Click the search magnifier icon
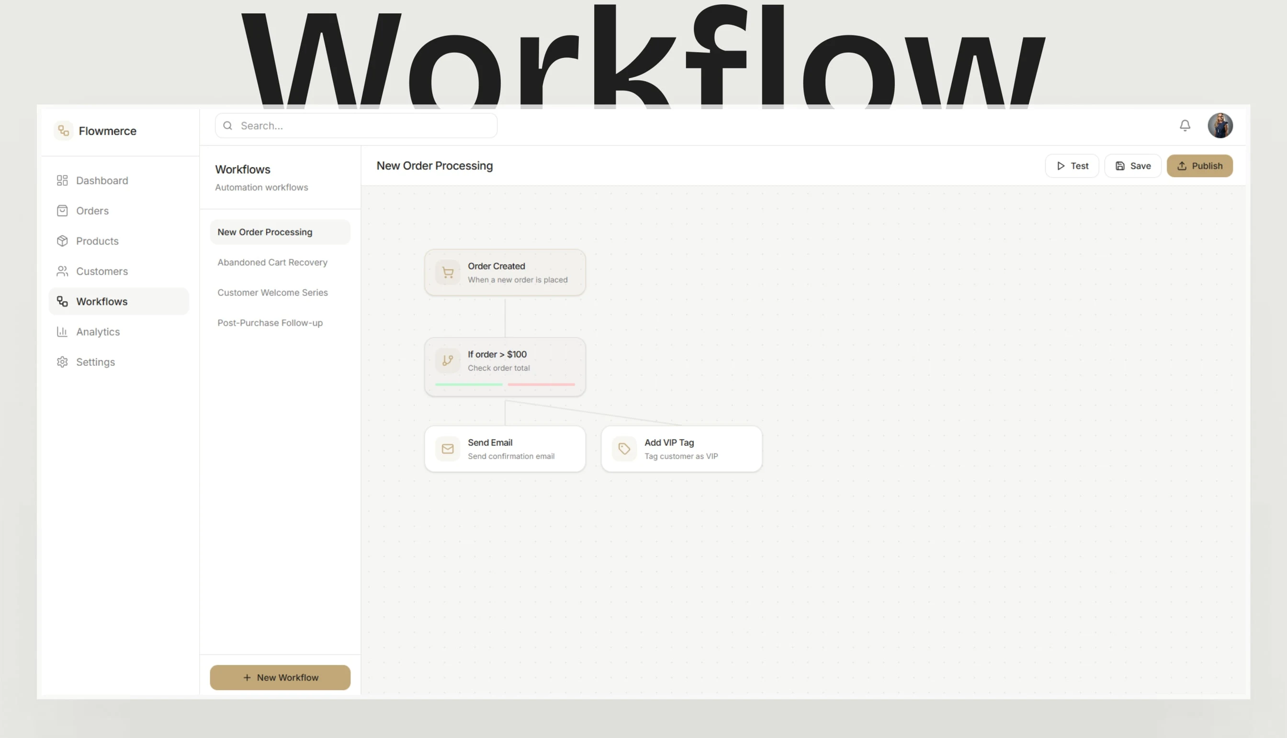The image size is (1287, 738). pyautogui.click(x=228, y=126)
